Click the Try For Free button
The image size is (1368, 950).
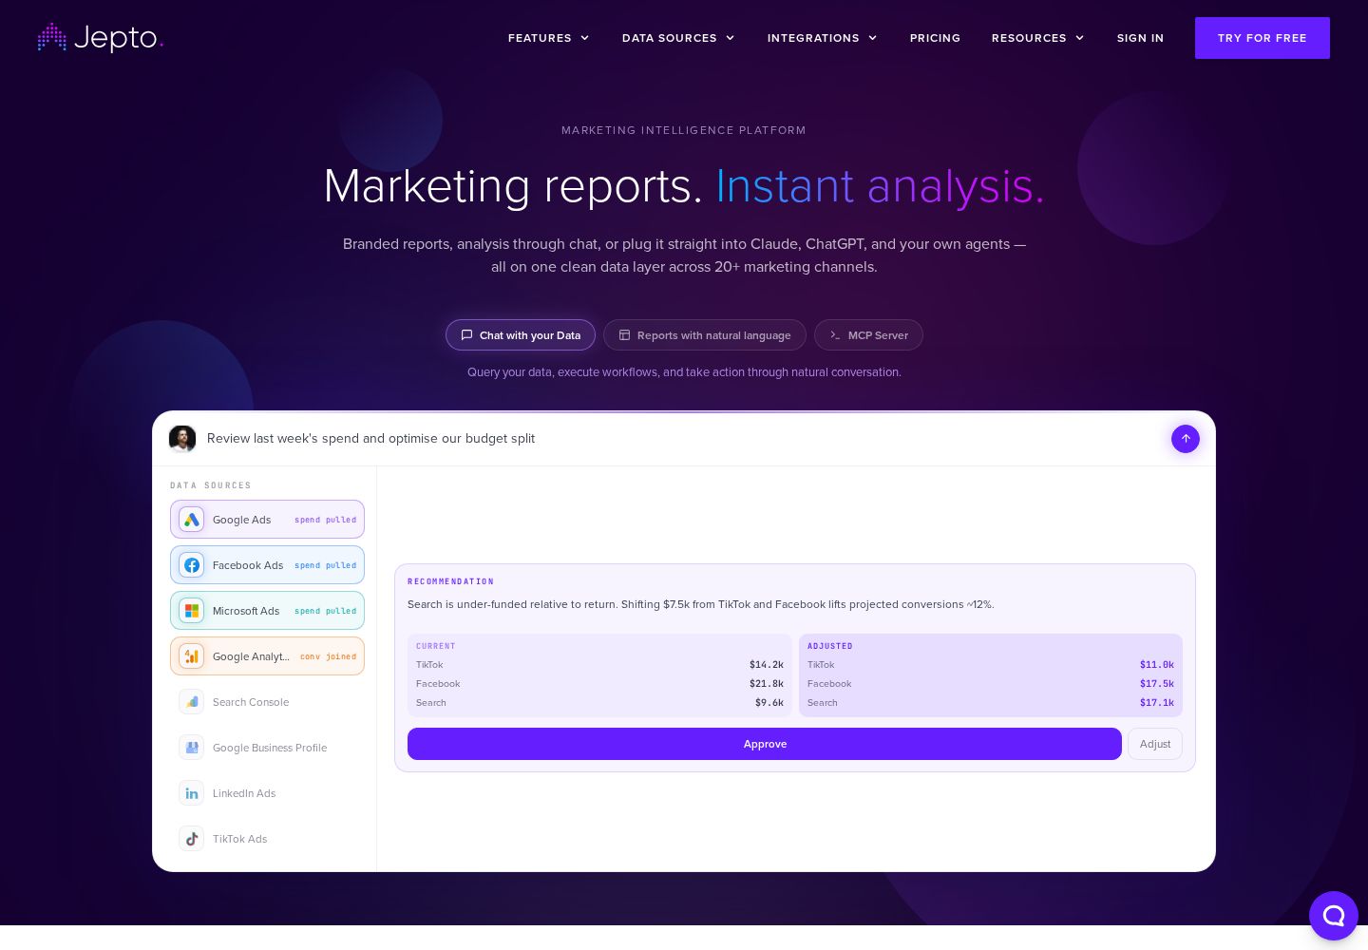coord(1263,38)
